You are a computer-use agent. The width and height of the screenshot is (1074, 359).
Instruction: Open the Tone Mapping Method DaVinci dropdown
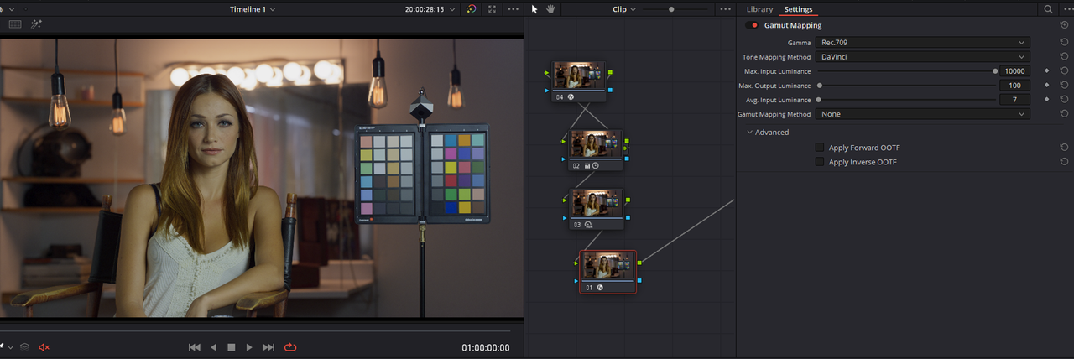pos(923,57)
